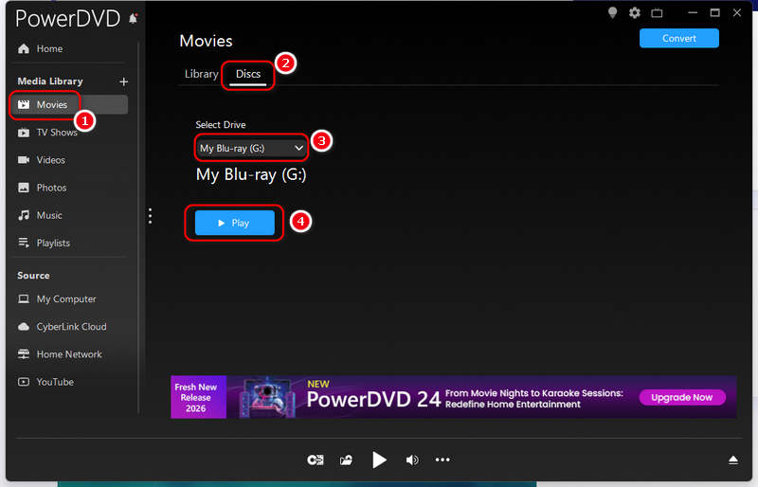Open Home Network source
The image size is (758, 487).
[69, 354]
